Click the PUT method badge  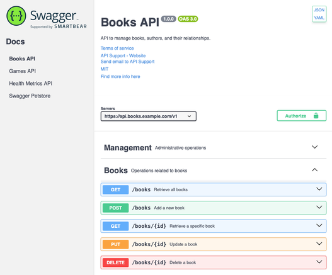[116, 244]
